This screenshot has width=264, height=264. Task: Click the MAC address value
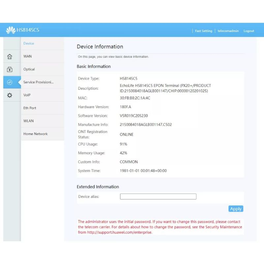135,98
